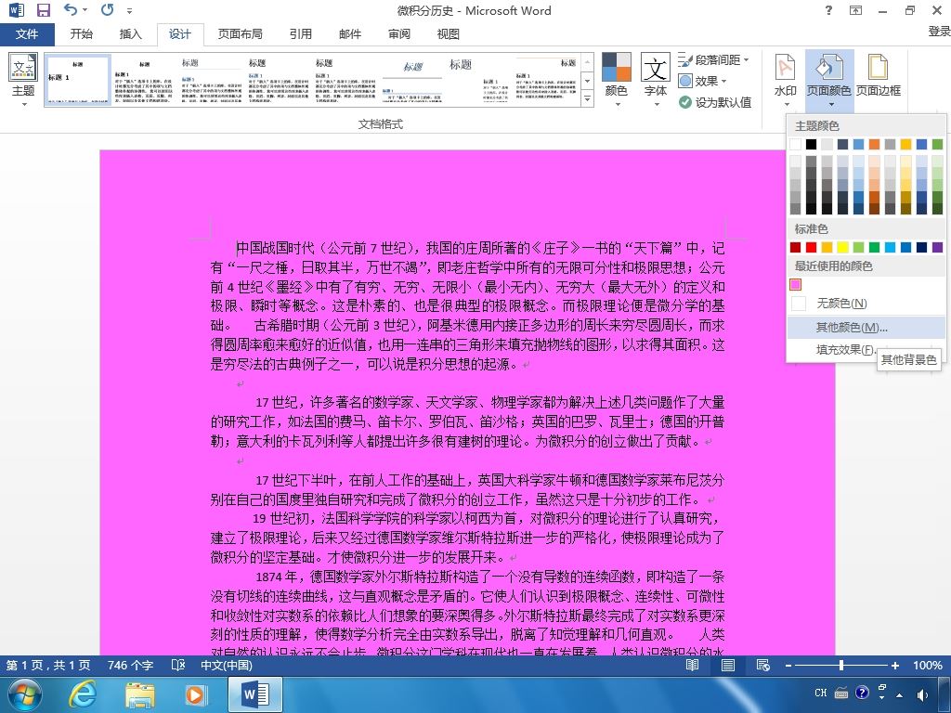
Task: Click the CH input language indicator
Action: click(x=821, y=693)
